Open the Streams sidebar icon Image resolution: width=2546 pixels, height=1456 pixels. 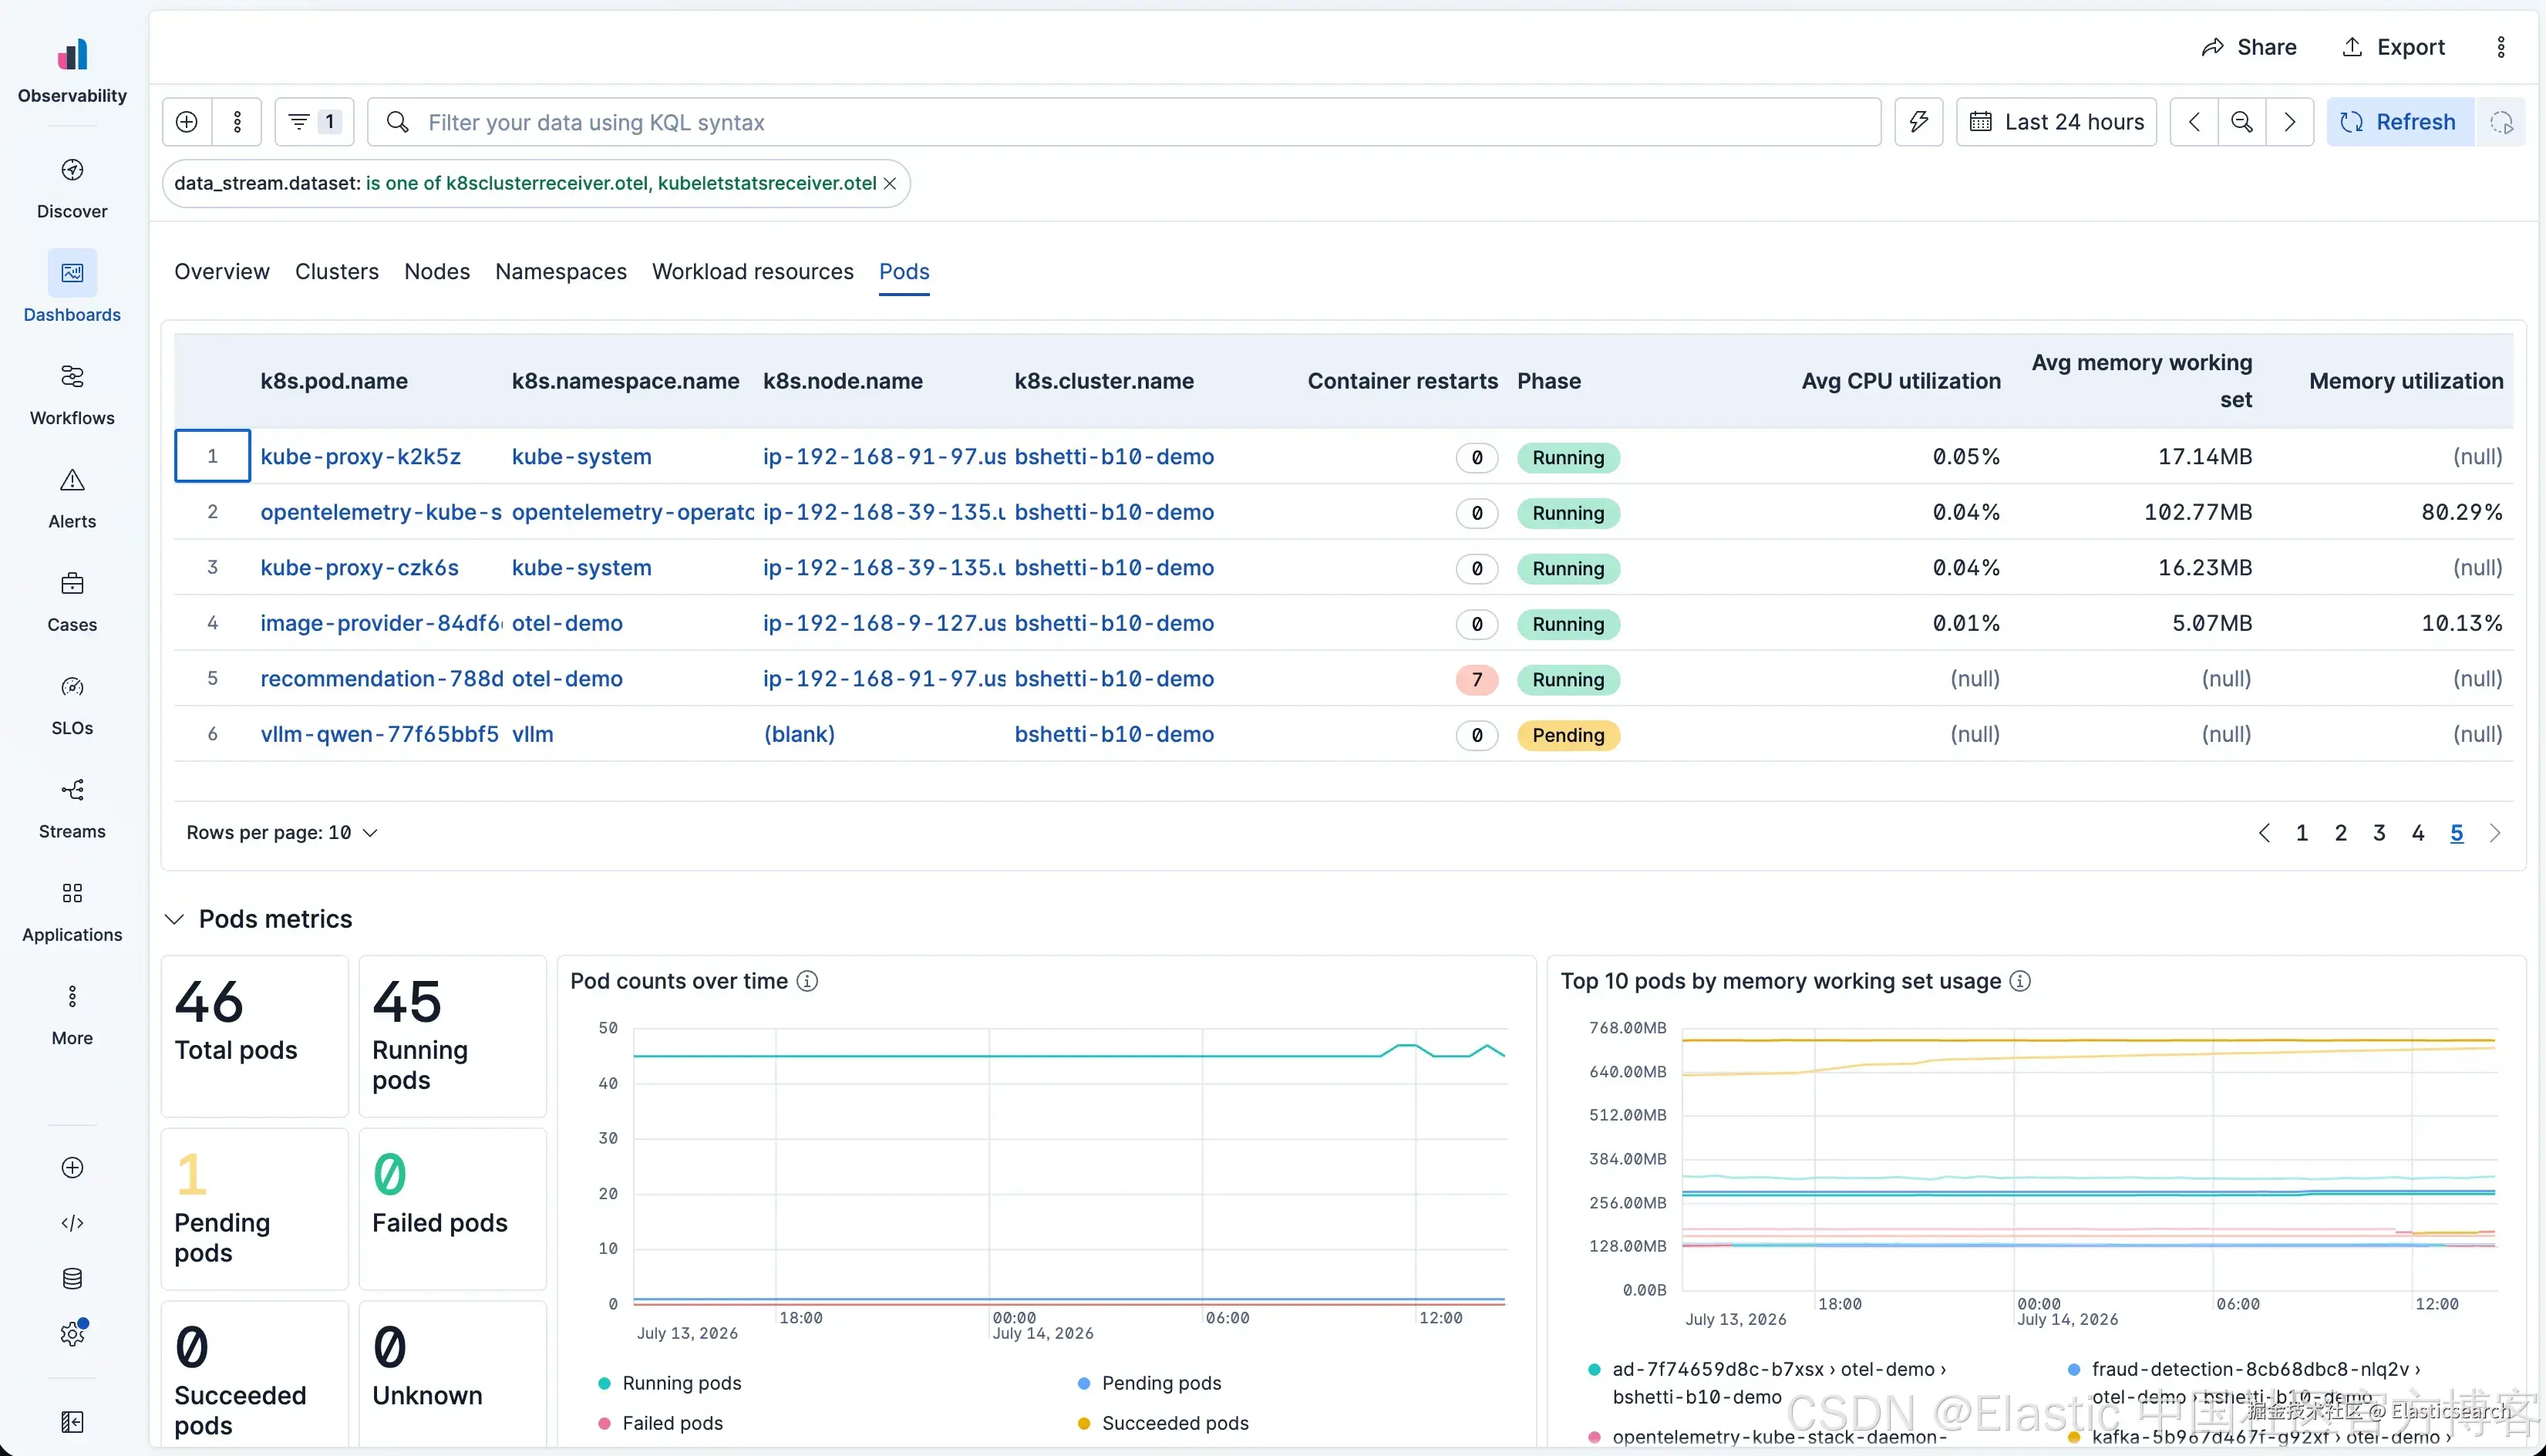pos(72,790)
